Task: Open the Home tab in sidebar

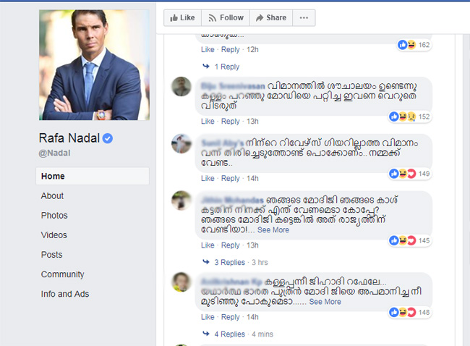Action: click(93, 176)
